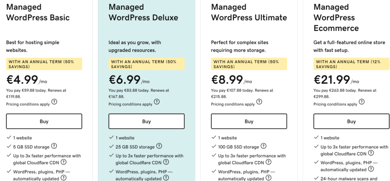390x181 pixels.
Task: Click Buy button for Managed WordPress Basic
Action: (x=44, y=121)
